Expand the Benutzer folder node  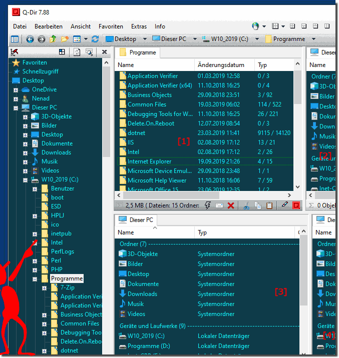point(35,189)
